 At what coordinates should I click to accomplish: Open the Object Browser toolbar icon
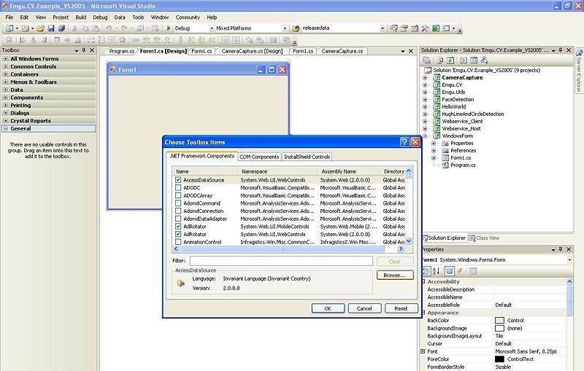[x=415, y=28]
